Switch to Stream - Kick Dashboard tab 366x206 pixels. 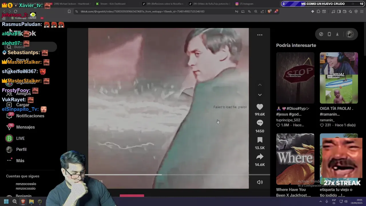pyautogui.click(x=113, y=4)
